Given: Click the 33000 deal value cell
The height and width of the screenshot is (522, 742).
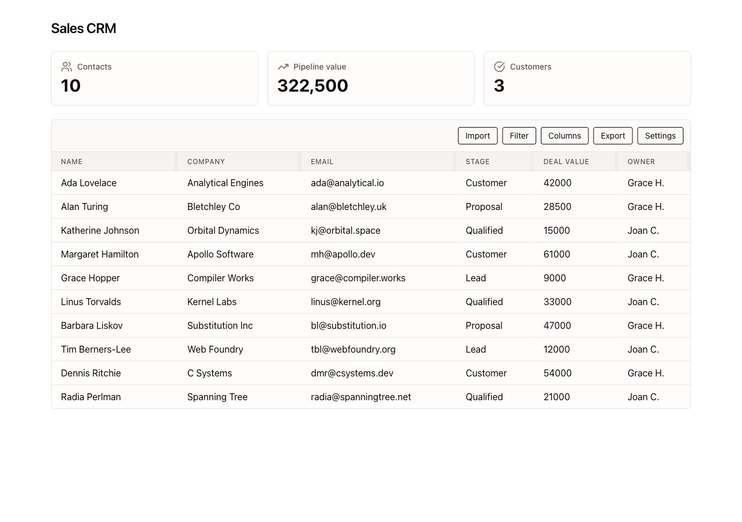Looking at the screenshot, I should point(576,302).
